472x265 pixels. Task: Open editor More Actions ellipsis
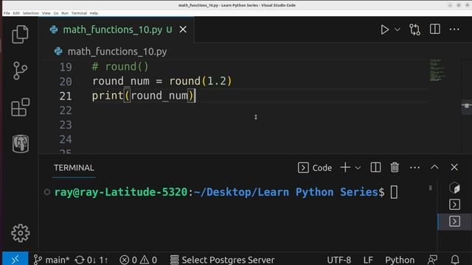point(454,29)
